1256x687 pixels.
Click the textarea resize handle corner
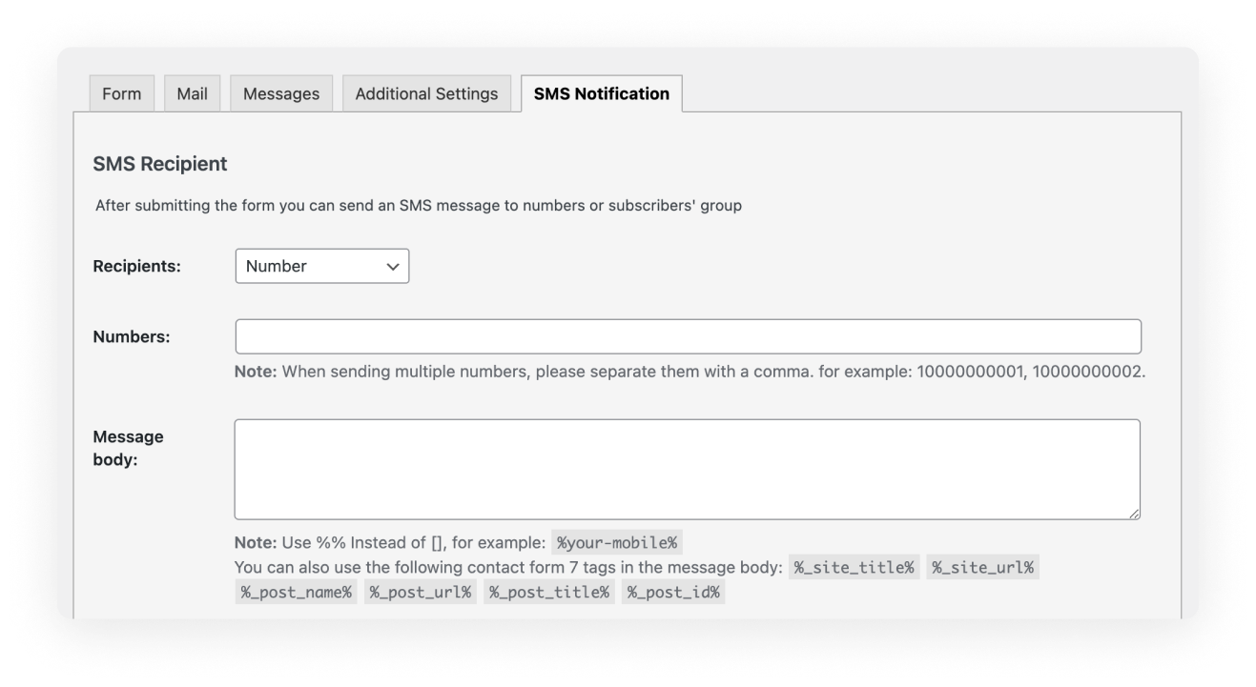(x=1134, y=514)
